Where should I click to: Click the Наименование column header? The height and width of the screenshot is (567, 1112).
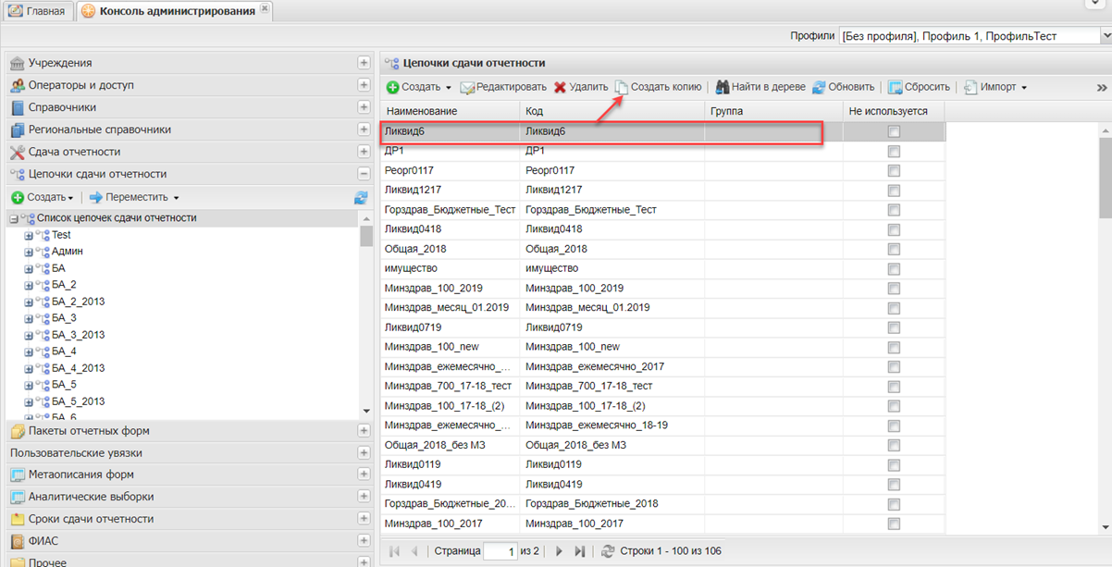point(449,111)
